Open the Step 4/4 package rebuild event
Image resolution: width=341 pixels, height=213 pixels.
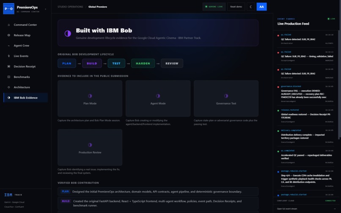coord(305,178)
